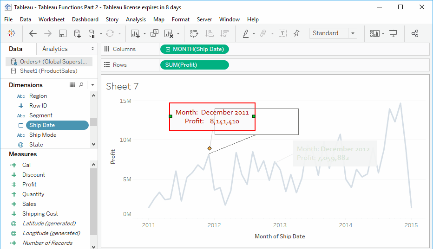Expand the Show Me cards dropdown arrow

tap(383, 33)
